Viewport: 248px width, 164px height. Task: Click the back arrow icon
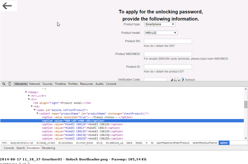7,6
